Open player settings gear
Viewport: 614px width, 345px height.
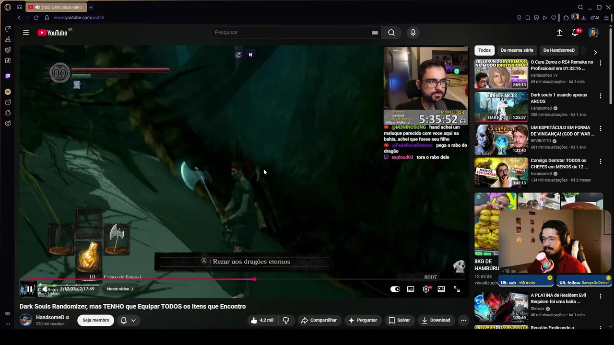[426, 289]
